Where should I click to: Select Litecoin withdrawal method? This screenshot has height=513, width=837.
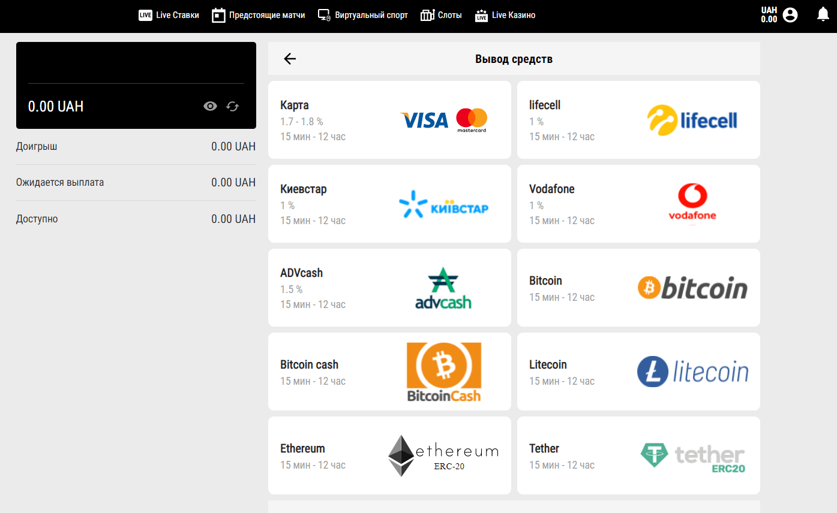[x=638, y=372]
